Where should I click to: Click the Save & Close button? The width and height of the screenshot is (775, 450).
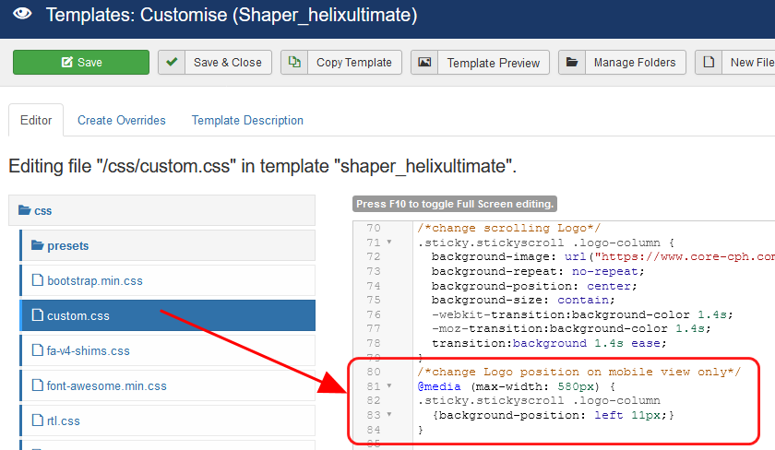(x=215, y=63)
